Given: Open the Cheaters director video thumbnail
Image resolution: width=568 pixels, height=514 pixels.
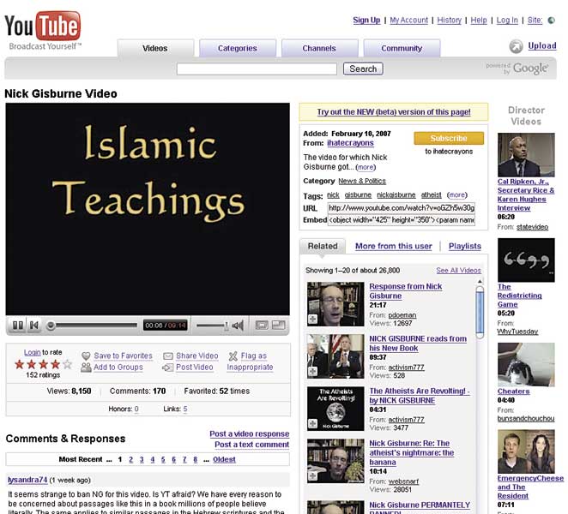Looking at the screenshot, I should (x=526, y=365).
